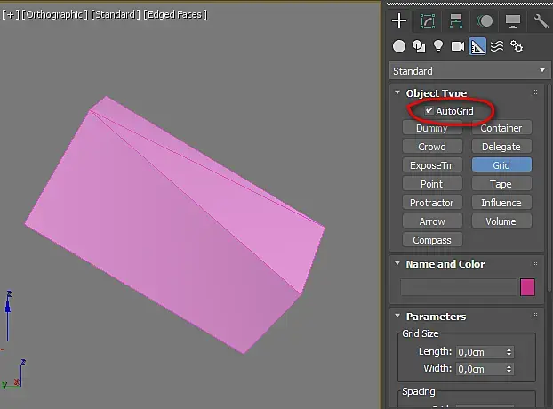
Task: Select the Cameras category icon
Action: pyautogui.click(x=458, y=46)
